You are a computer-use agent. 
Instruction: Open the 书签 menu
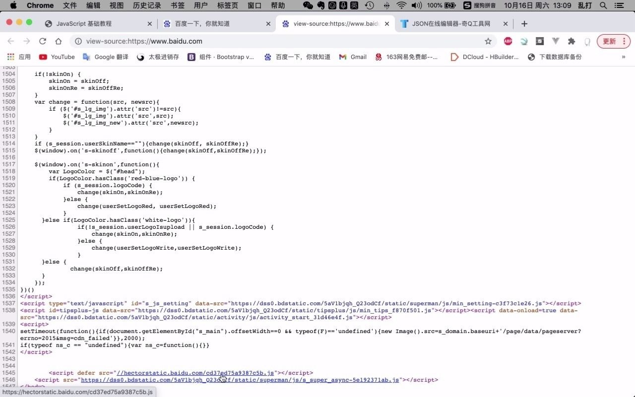178,5
